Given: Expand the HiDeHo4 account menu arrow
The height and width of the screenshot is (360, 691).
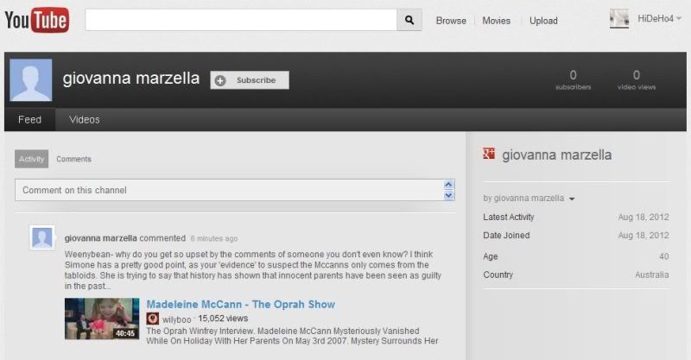Looking at the screenshot, I should [x=679, y=18].
